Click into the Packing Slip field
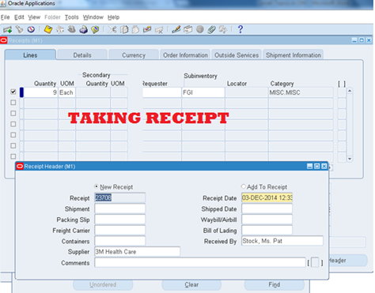This screenshot has width=375, height=293. pyautogui.click(x=120, y=220)
